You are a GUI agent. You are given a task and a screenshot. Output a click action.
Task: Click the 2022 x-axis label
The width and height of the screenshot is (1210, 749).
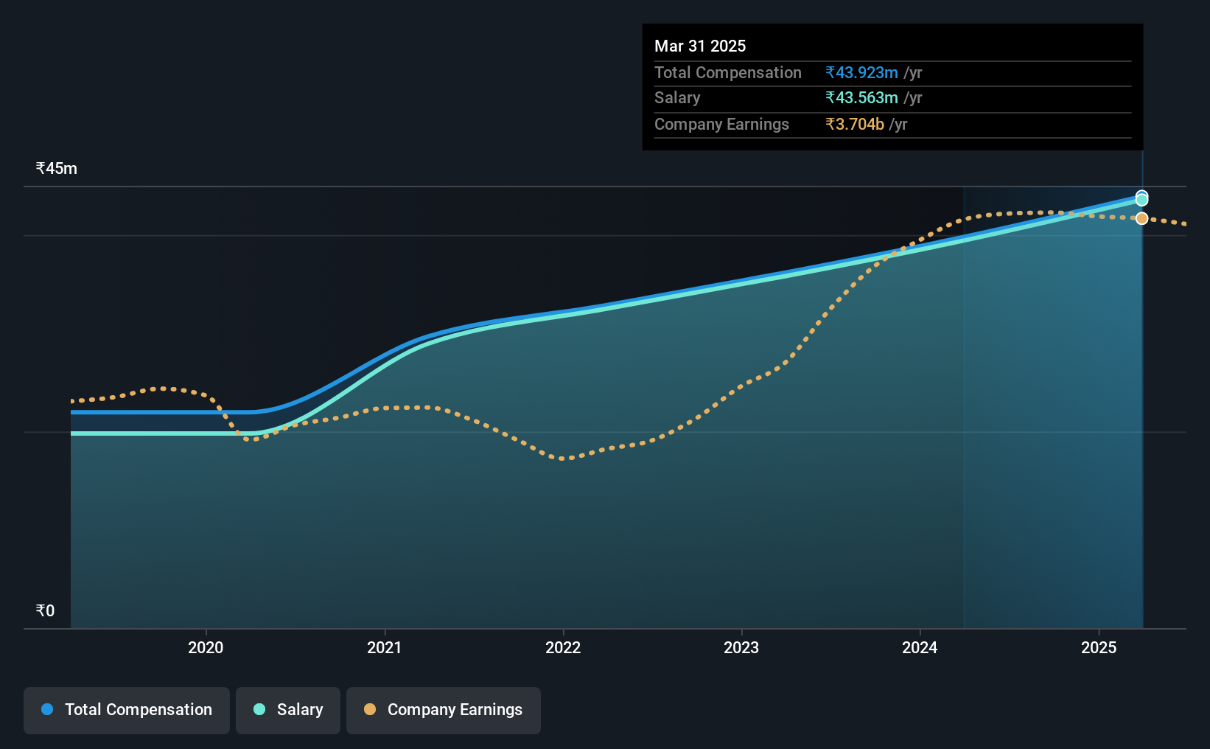[x=563, y=647]
